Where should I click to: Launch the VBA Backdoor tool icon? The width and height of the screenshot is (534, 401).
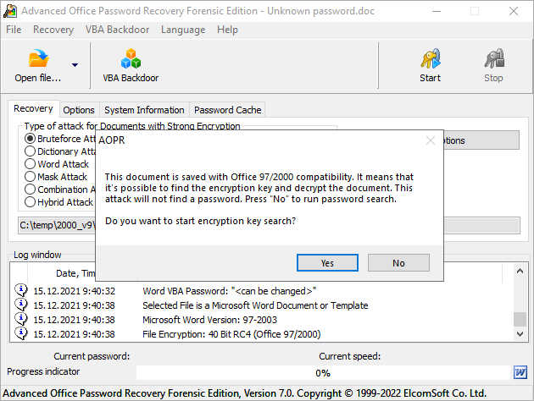131,58
